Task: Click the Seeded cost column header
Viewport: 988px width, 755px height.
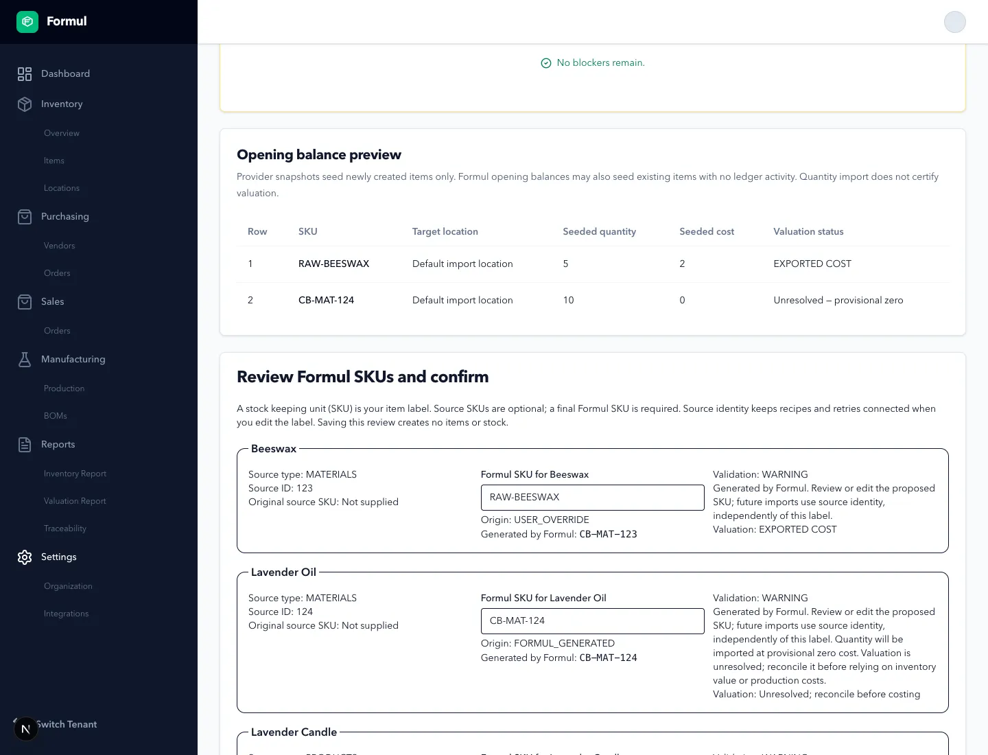Action: [x=707, y=232]
